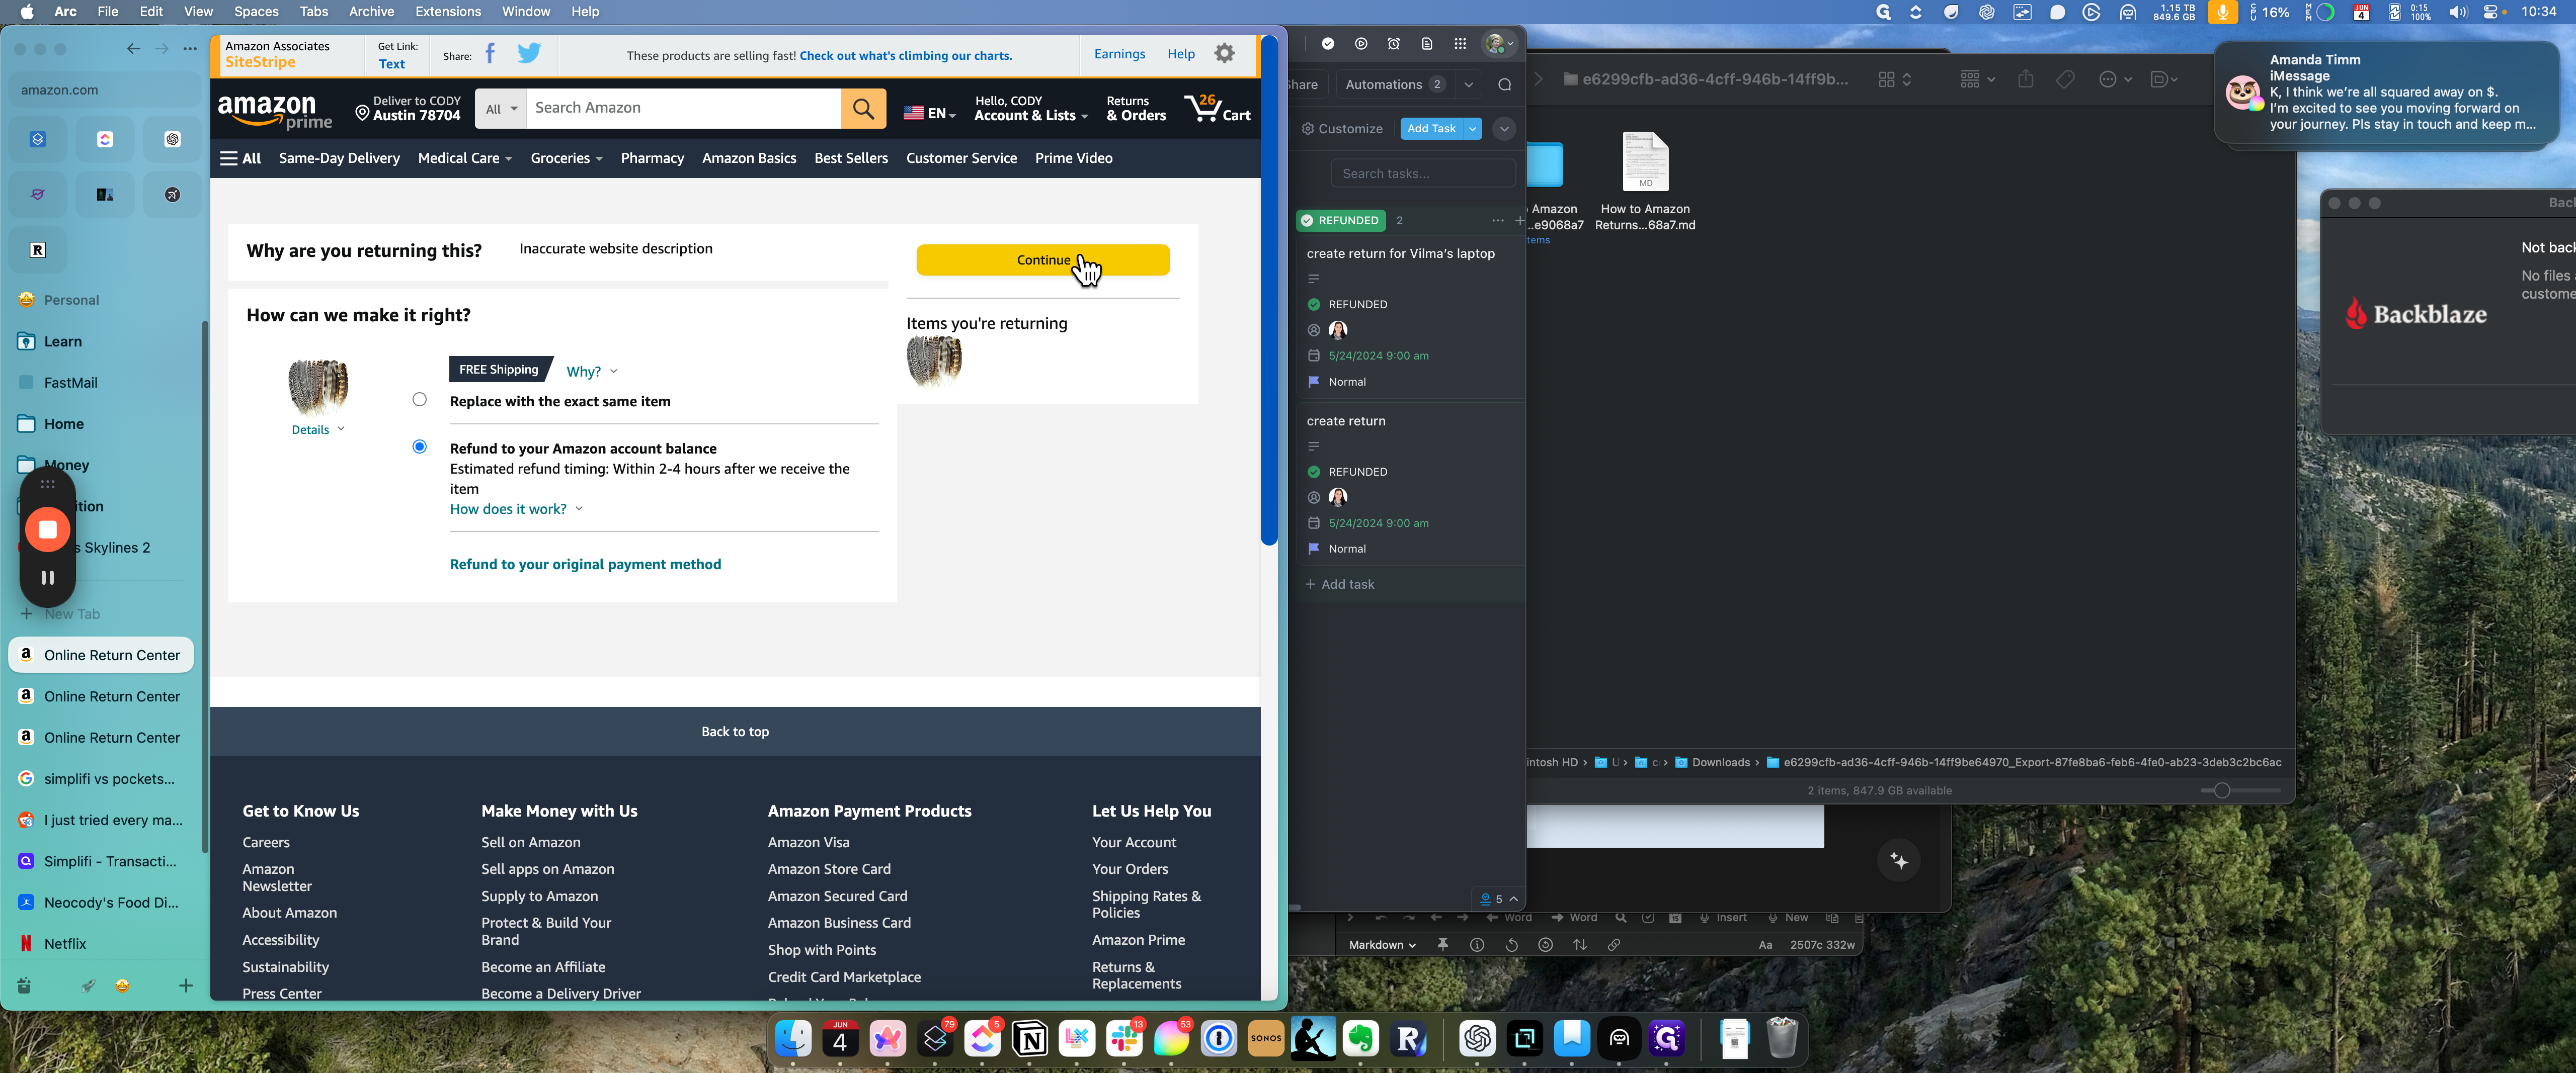Stop the screen recording with the red button
This screenshot has width=2576, height=1073.
pos(47,529)
